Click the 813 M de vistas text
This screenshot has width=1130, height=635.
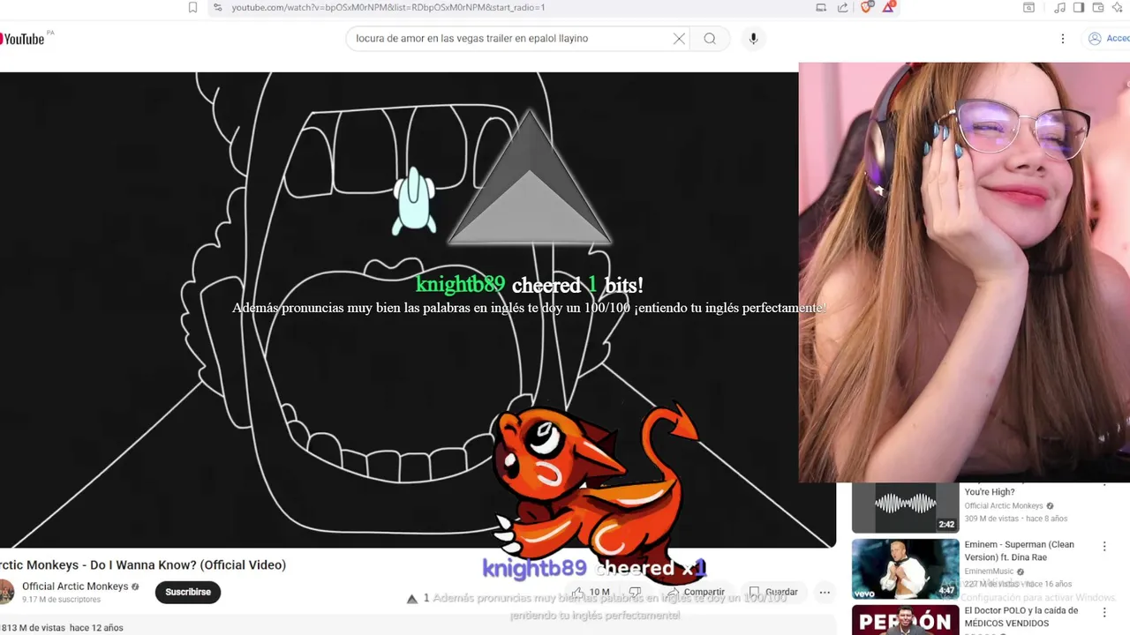pos(33,628)
